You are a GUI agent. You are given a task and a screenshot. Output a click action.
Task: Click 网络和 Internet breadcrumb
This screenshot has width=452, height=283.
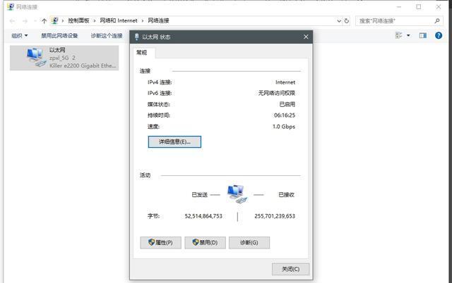(x=119, y=20)
